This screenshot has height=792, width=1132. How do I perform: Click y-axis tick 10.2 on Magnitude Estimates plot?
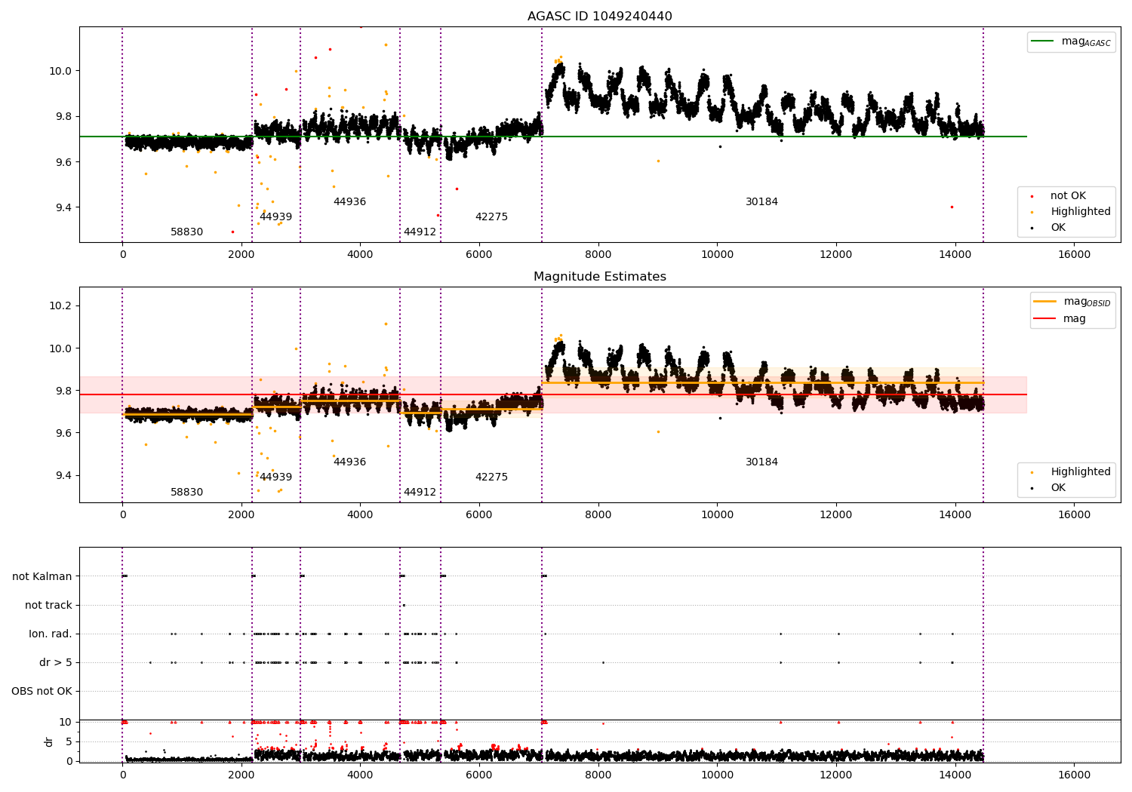(61, 306)
